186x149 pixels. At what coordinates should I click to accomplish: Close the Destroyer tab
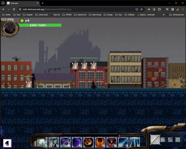point(37,3)
